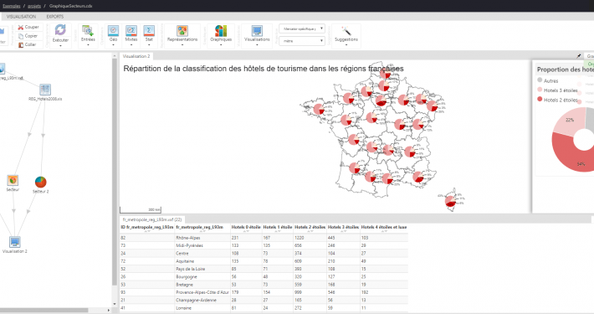Viewport: 594px width, 314px height.
Task: Open the Graphiques chart icon
Action: pos(221,30)
